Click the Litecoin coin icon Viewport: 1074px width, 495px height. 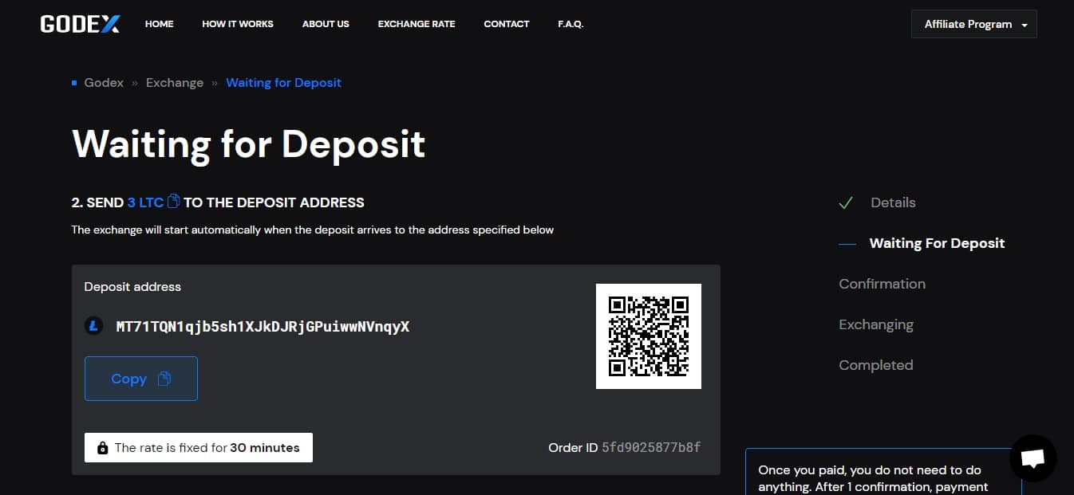94,326
